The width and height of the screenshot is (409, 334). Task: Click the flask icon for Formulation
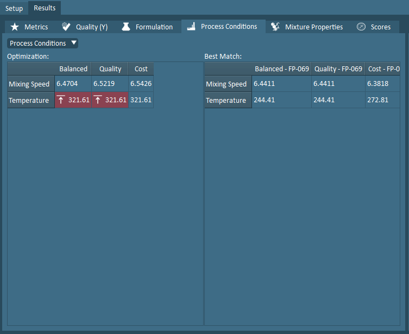coord(126,27)
